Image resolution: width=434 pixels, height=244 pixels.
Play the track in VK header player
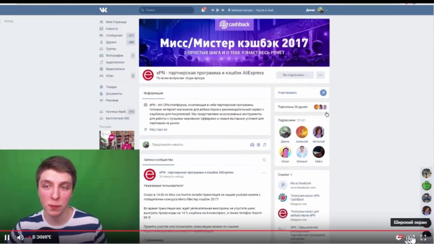pos(218,10)
